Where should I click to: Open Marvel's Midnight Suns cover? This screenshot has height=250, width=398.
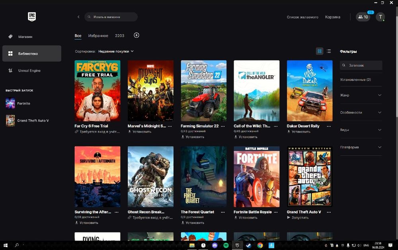click(150, 91)
